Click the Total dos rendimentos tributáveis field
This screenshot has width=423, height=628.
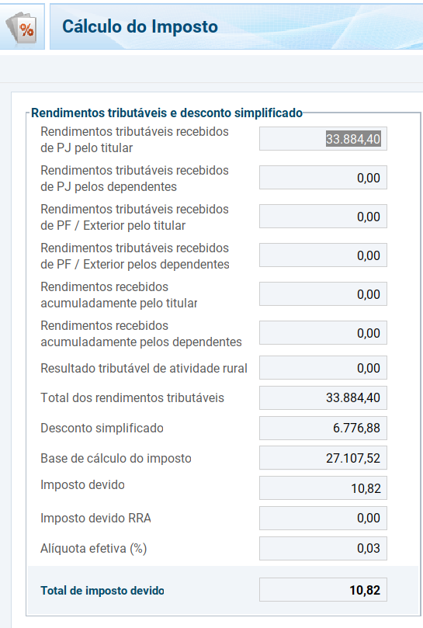[323, 397]
